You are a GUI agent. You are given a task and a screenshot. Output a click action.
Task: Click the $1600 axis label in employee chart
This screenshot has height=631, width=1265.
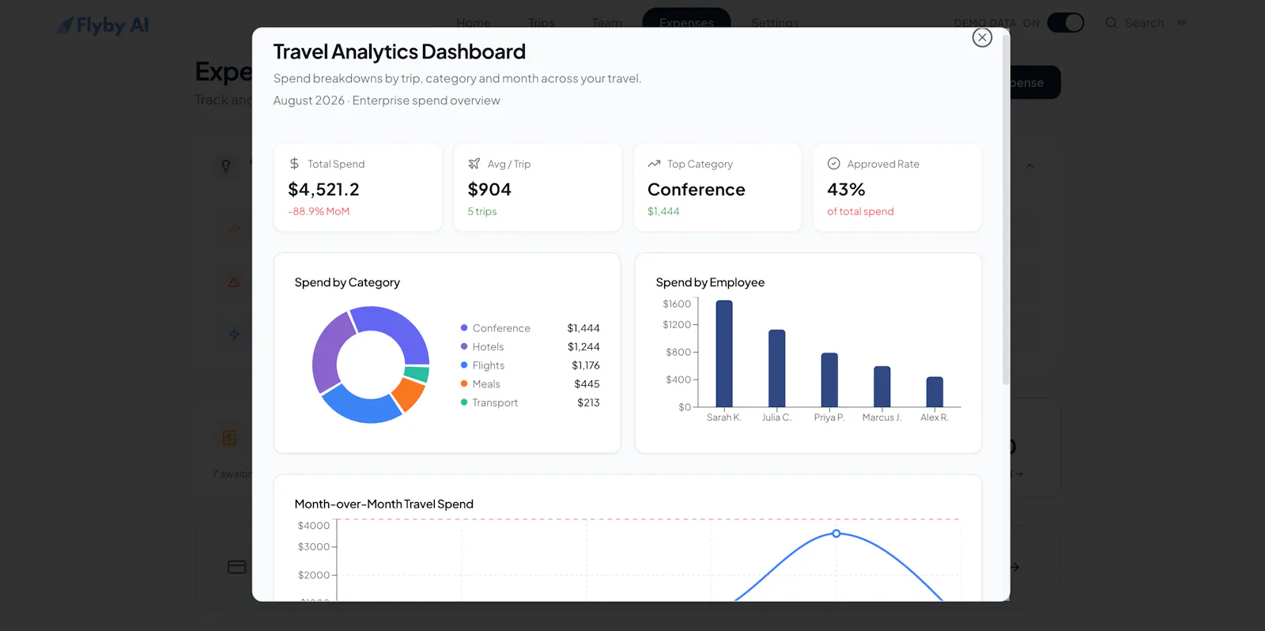pos(677,304)
